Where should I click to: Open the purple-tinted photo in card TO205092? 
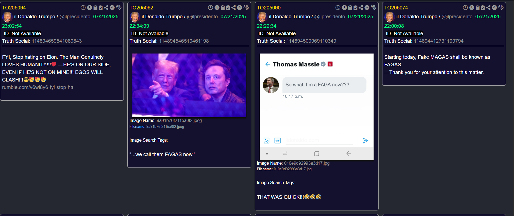tap(189, 85)
